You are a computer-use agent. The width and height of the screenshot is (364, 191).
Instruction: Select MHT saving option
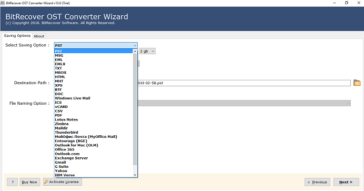(x=93, y=81)
